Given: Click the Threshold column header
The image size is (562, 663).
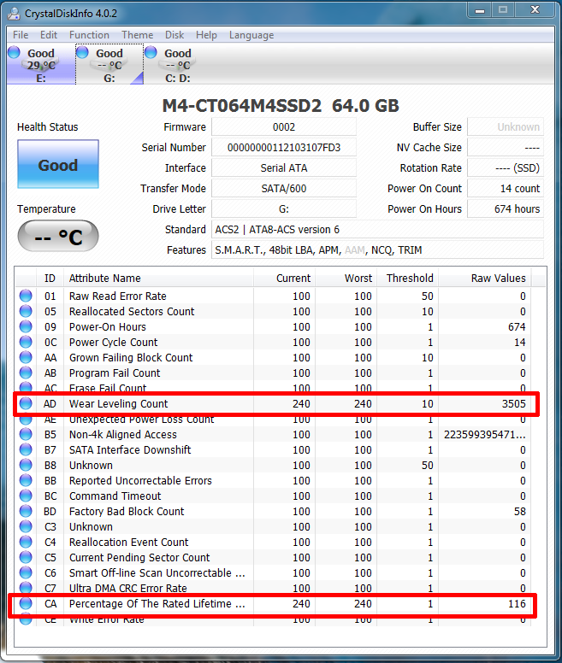Looking at the screenshot, I should 407,279.
